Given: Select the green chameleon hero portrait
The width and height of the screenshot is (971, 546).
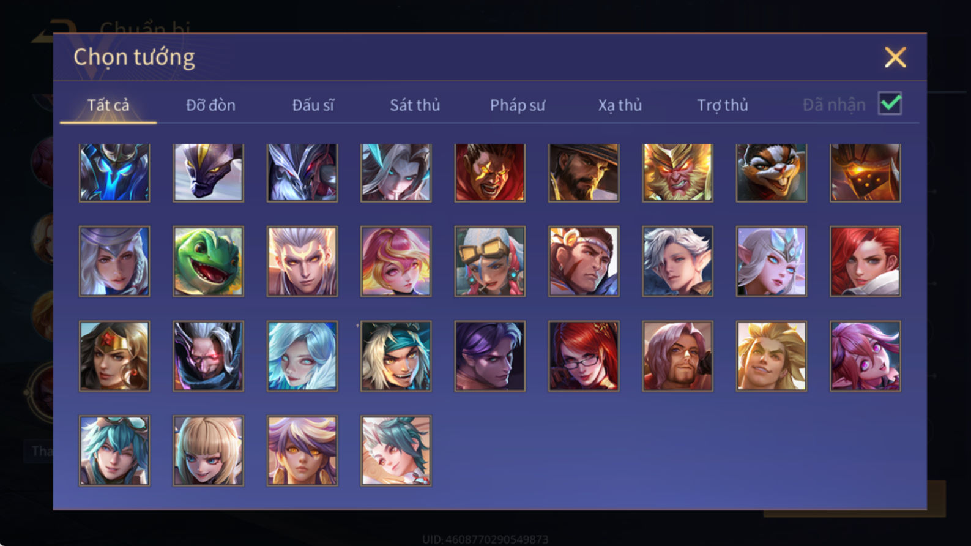Looking at the screenshot, I should click(x=208, y=261).
